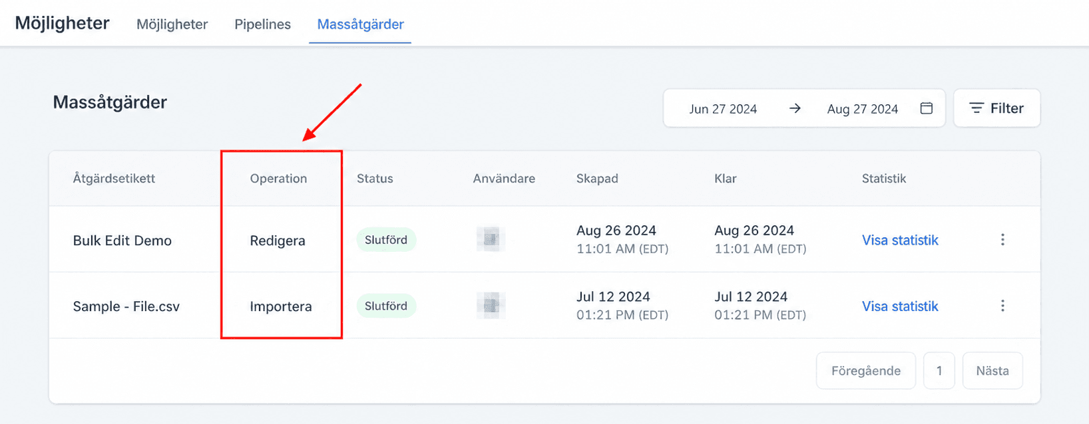Go to the Föregående page
This screenshot has width=1089, height=424.
[866, 371]
